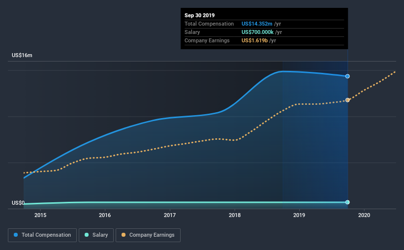The height and width of the screenshot is (250, 404).
Task: Click the 2017 x-axis label
Action: (x=170, y=215)
